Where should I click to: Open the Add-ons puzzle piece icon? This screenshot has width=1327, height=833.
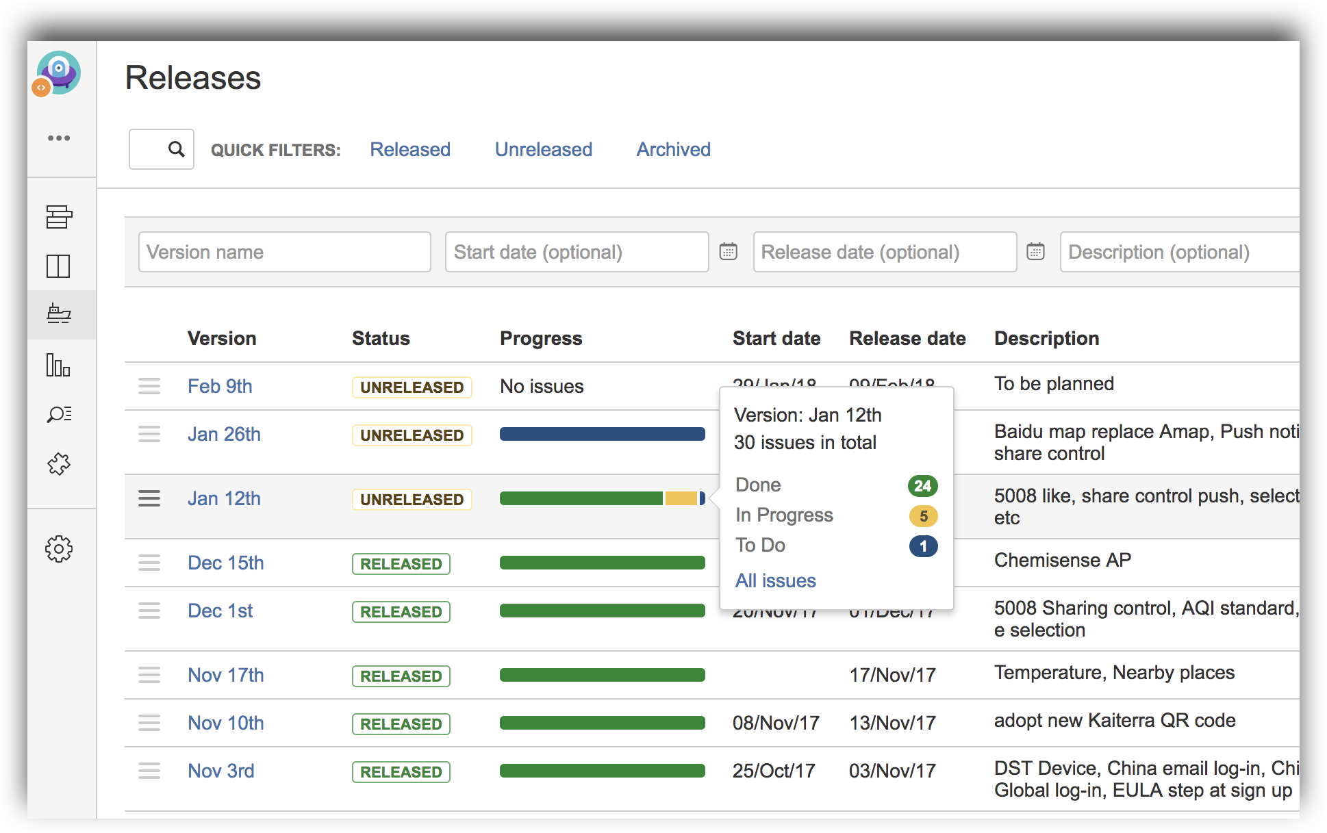pos(59,464)
